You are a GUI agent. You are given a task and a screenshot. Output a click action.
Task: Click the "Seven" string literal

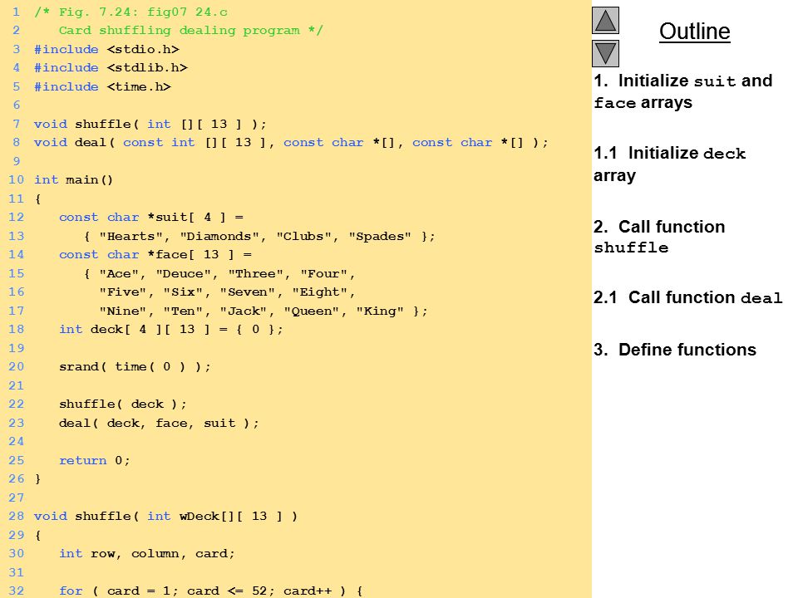tap(248, 292)
